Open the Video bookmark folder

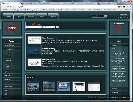click(x=66, y=10)
